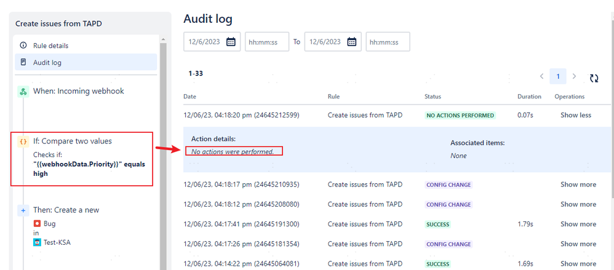Go to next page arrow
This screenshot has width=614, height=270.
(x=574, y=76)
